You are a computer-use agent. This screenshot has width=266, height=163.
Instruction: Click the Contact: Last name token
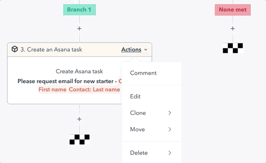click(x=94, y=90)
